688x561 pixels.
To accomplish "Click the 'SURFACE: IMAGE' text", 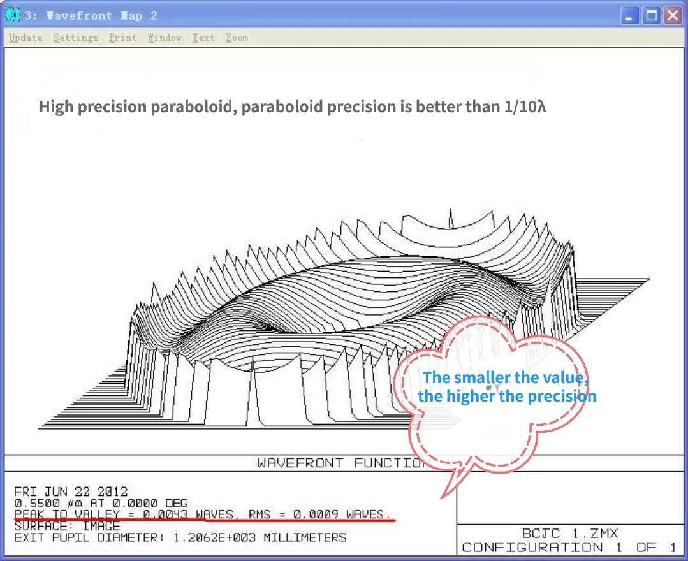I will (x=67, y=525).
